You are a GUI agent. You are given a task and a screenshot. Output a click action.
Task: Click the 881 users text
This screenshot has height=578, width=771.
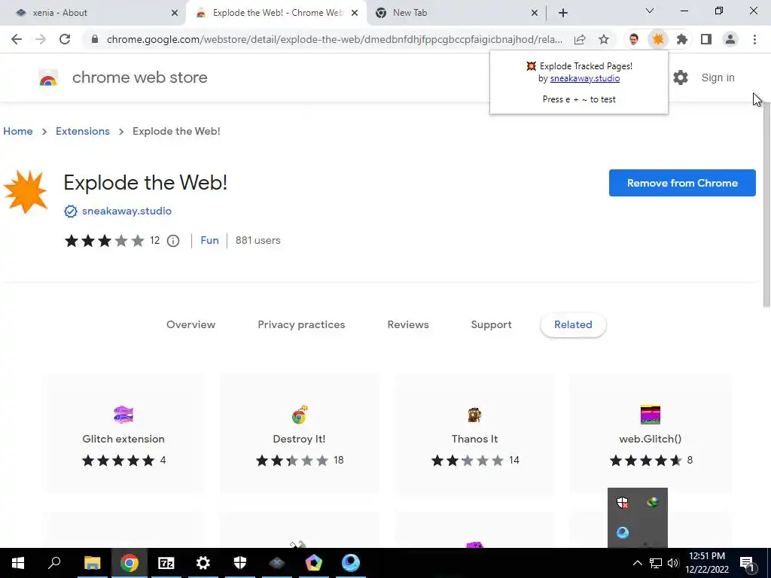(258, 240)
